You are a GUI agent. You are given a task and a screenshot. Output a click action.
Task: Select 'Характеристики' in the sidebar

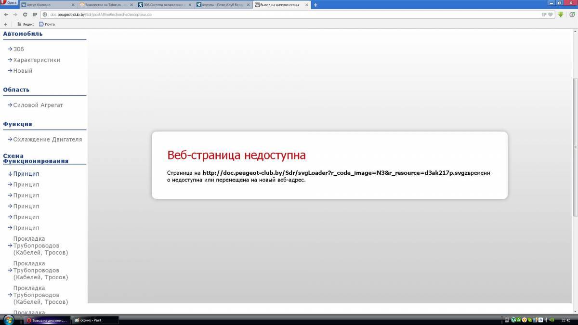tap(37, 60)
